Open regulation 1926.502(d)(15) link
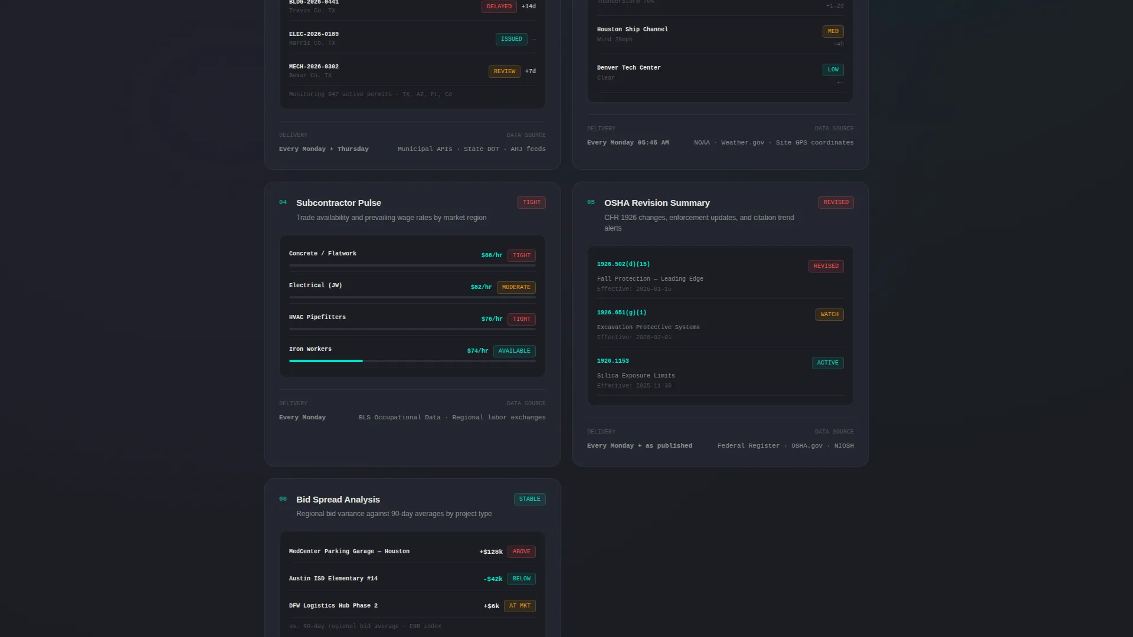 point(623,264)
